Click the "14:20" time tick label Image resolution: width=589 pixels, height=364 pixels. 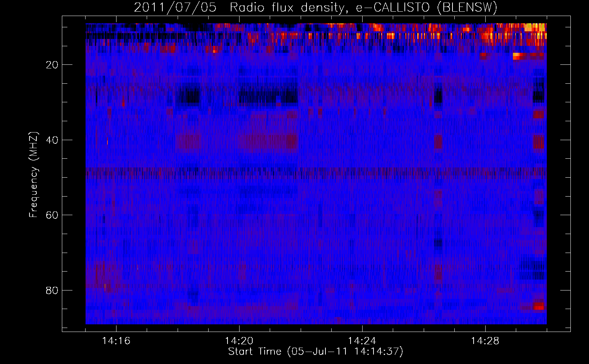[239, 341]
